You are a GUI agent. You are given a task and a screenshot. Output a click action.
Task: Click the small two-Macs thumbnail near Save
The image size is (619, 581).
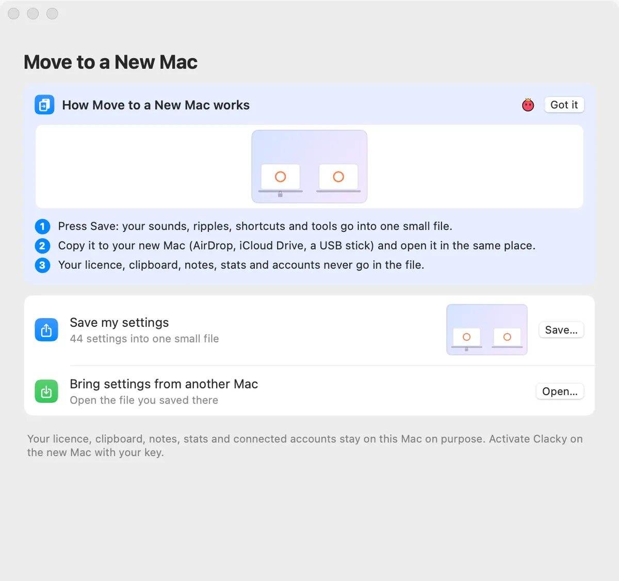click(487, 329)
